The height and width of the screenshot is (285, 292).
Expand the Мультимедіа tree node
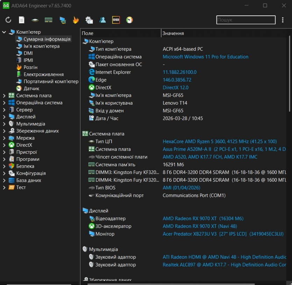pyautogui.click(x=4, y=124)
